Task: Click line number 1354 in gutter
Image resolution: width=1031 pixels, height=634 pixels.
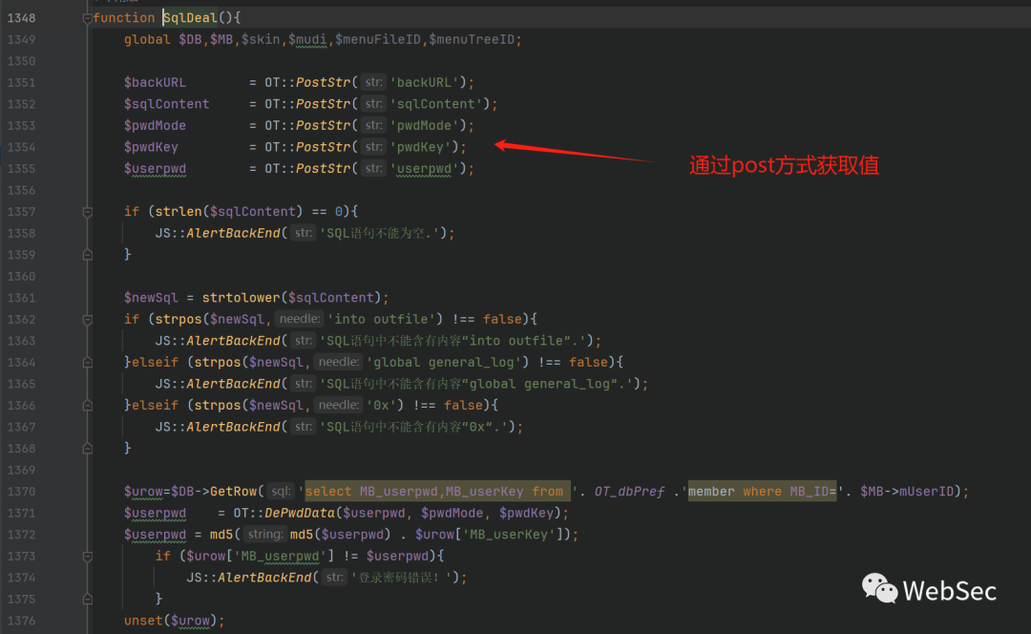Action: (x=21, y=147)
